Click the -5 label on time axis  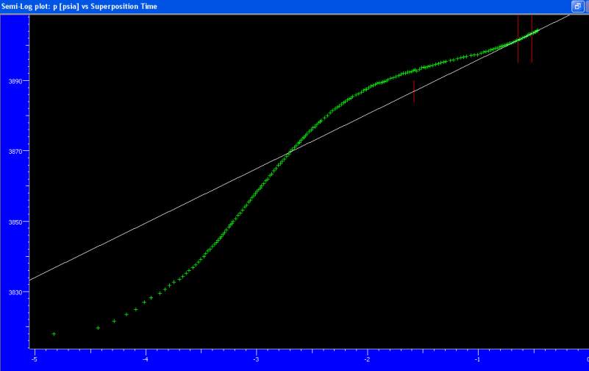coord(34,360)
